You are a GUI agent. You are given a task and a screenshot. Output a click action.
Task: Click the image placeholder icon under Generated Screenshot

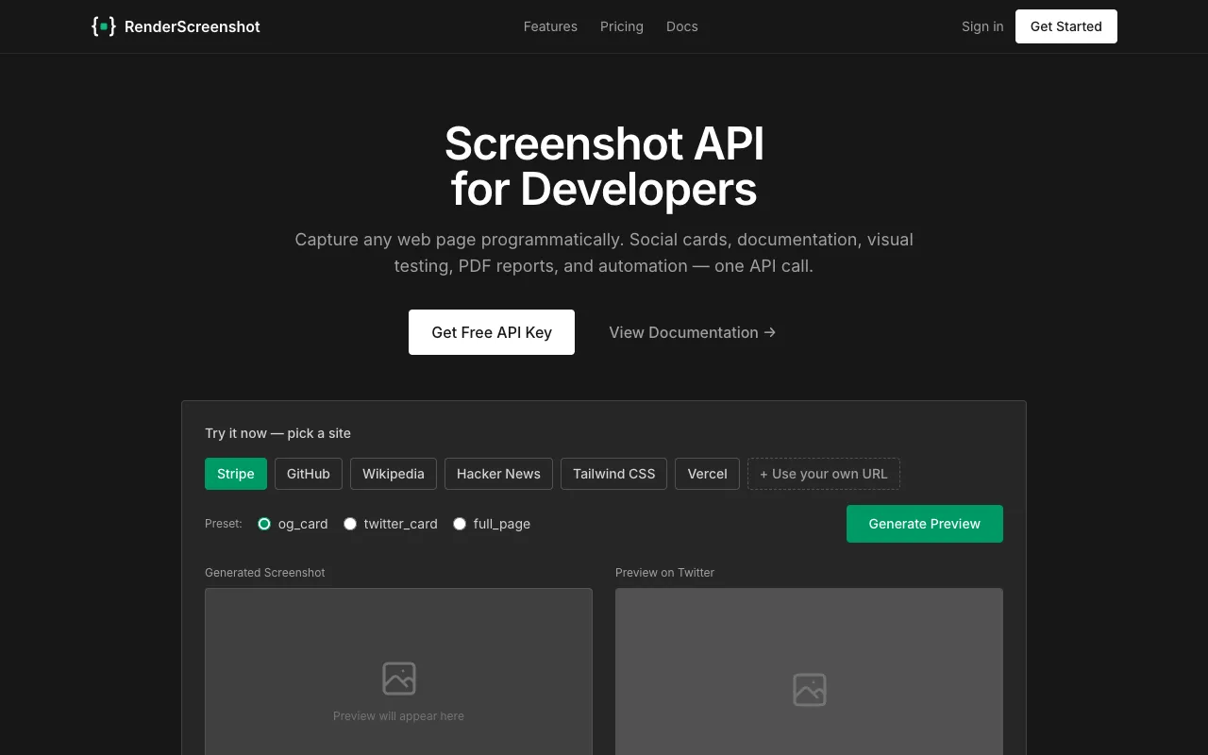(399, 679)
